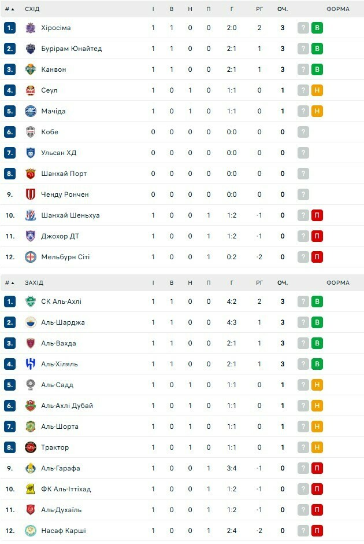Screen dimensions: 364x544
Task: Click the Ченду Рончен team logo
Action: (31, 194)
